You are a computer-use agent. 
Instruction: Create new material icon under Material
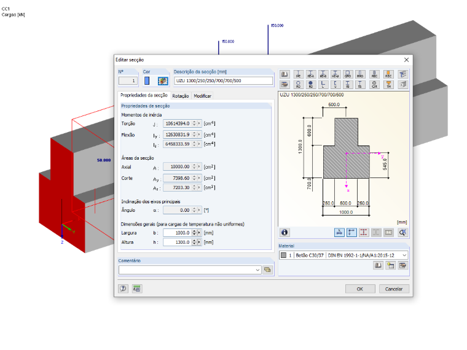point(390,265)
